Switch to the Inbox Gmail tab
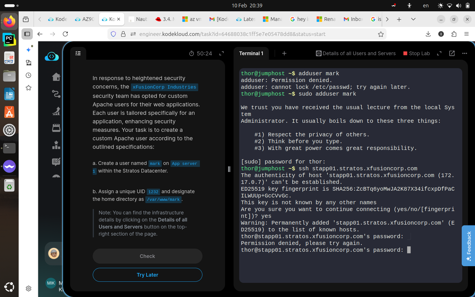475x297 pixels. coord(353,19)
